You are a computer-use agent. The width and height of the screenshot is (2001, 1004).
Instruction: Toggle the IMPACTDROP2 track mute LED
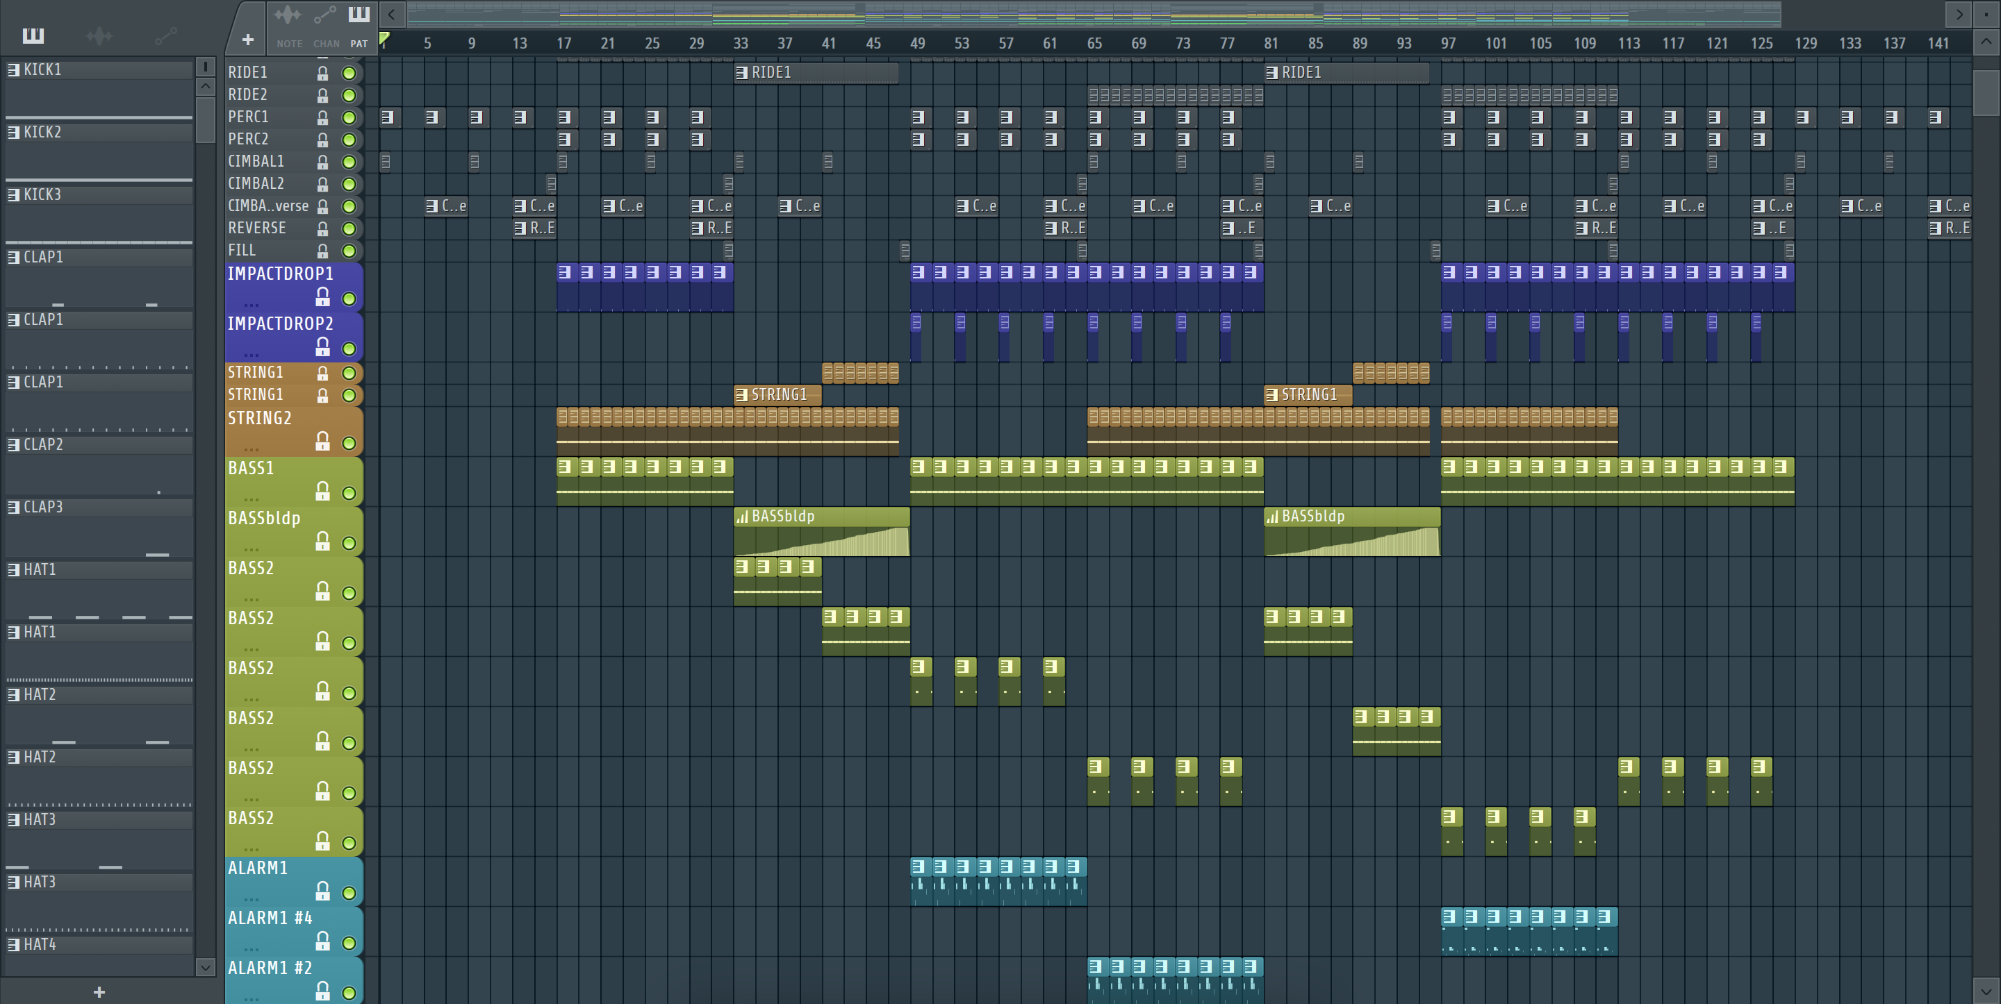[349, 349]
